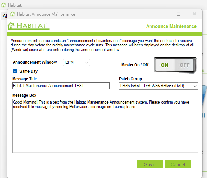
Task: Click the 'Habitat Announce Maintenance' title text
Action: click(x=46, y=14)
